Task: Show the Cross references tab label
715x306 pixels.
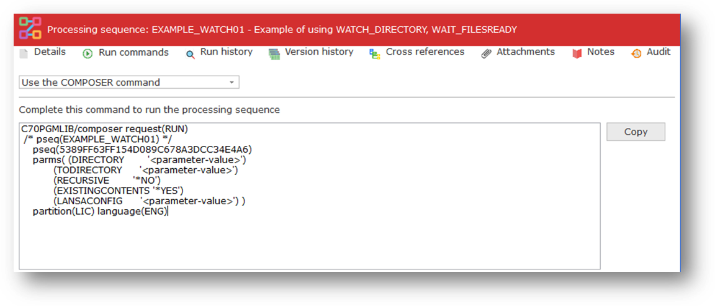Action: 425,52
